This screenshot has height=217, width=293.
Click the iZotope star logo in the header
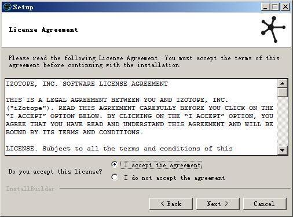[273, 30]
